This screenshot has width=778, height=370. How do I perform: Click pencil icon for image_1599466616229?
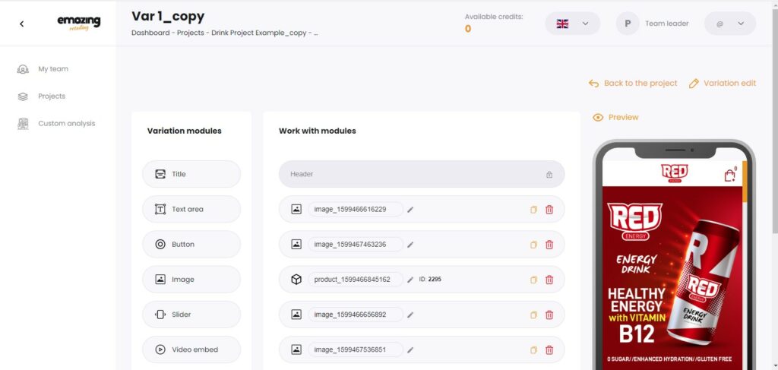[410, 210]
